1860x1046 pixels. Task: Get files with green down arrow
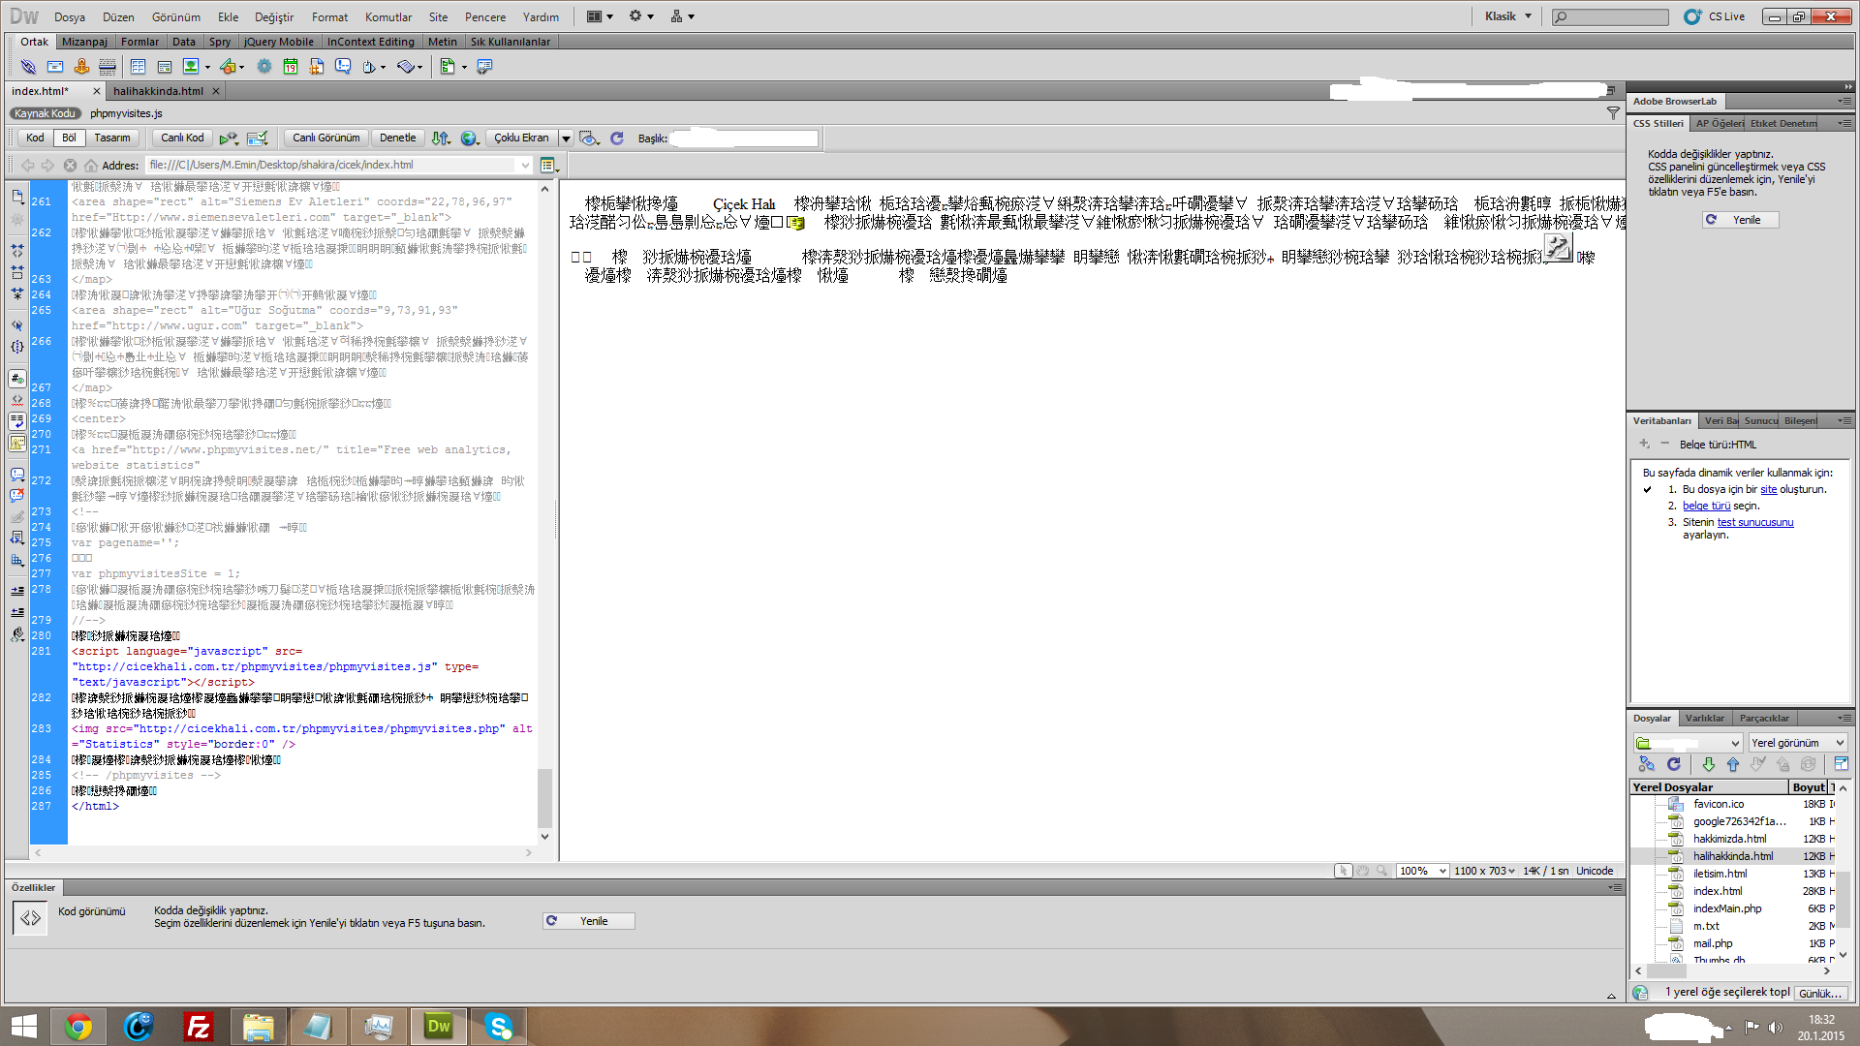[x=1708, y=764]
